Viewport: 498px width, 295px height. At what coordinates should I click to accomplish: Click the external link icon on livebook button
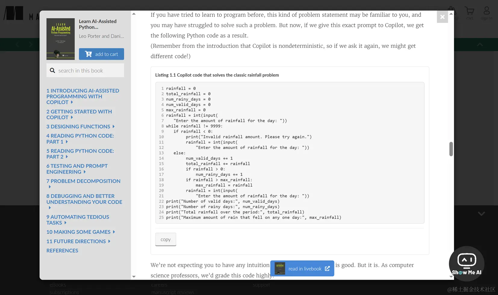point(327,269)
